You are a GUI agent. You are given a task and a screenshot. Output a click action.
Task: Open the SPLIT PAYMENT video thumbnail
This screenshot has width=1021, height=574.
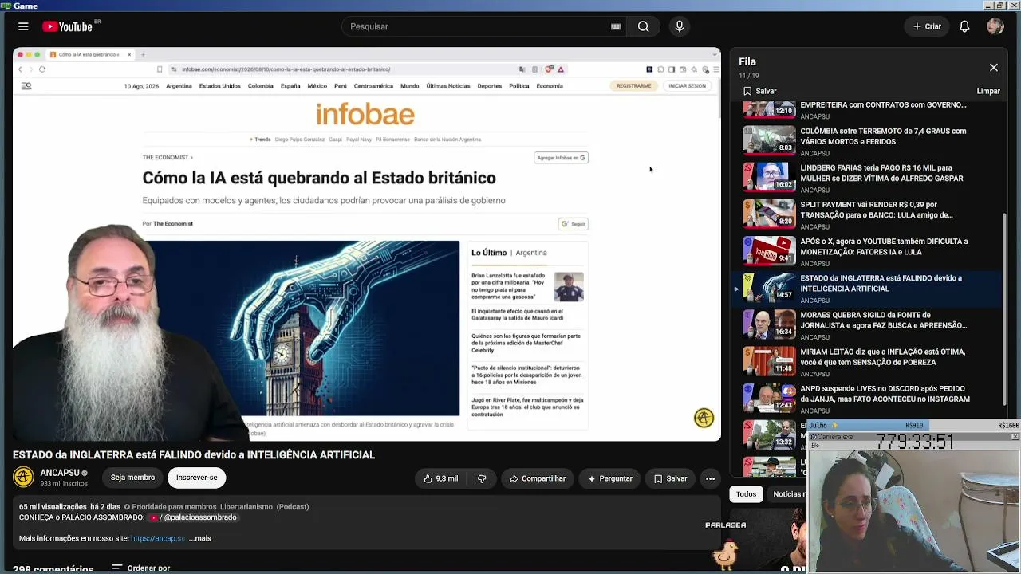769,214
